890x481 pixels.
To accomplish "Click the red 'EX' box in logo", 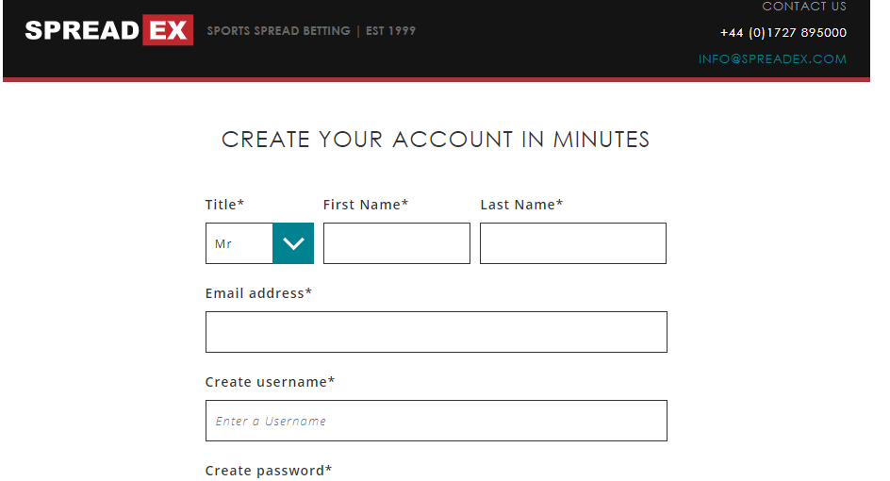I will point(168,30).
